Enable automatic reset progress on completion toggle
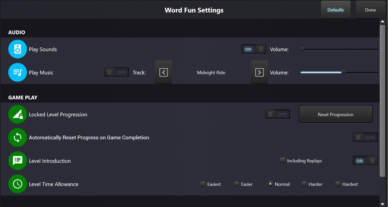Viewport: 388px width, 207px height. tap(365, 138)
